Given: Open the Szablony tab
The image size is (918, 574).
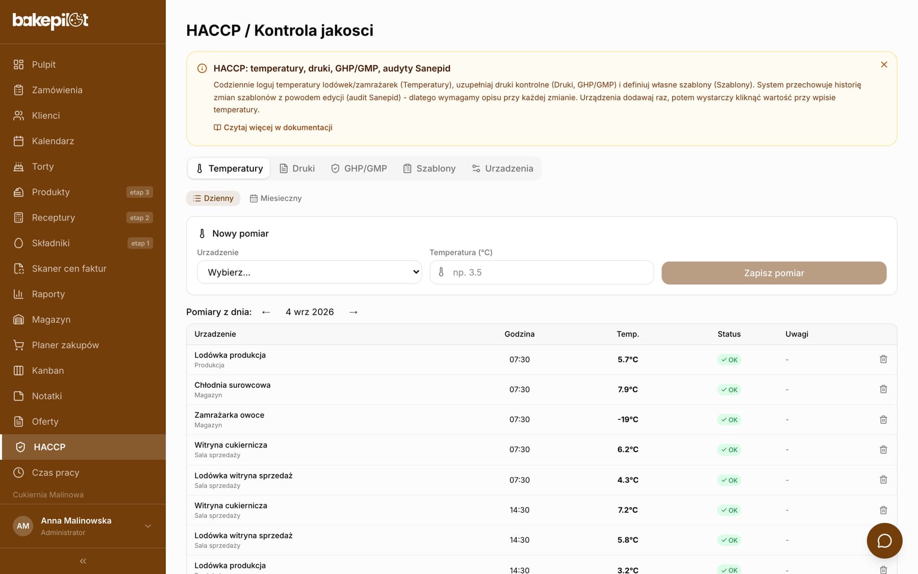Looking at the screenshot, I should click(429, 168).
